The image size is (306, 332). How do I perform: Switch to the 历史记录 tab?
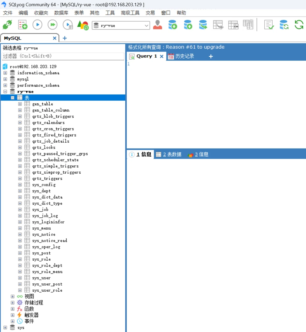coord(181,56)
